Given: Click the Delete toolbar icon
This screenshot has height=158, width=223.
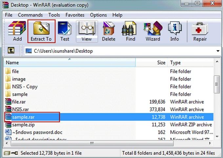Looking at the screenshot, I should pyautogui.click(x=109, y=31).
